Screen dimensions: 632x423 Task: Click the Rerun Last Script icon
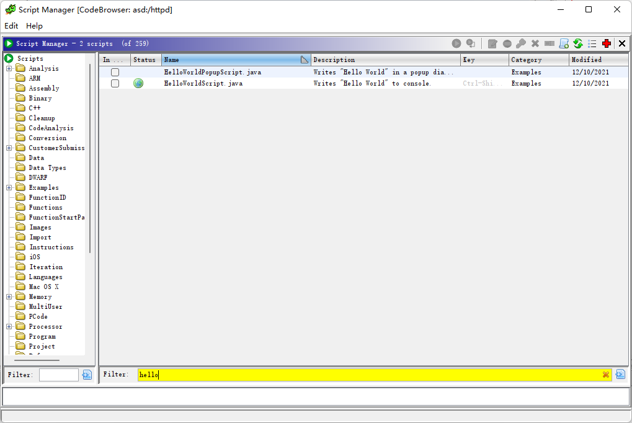pos(470,43)
